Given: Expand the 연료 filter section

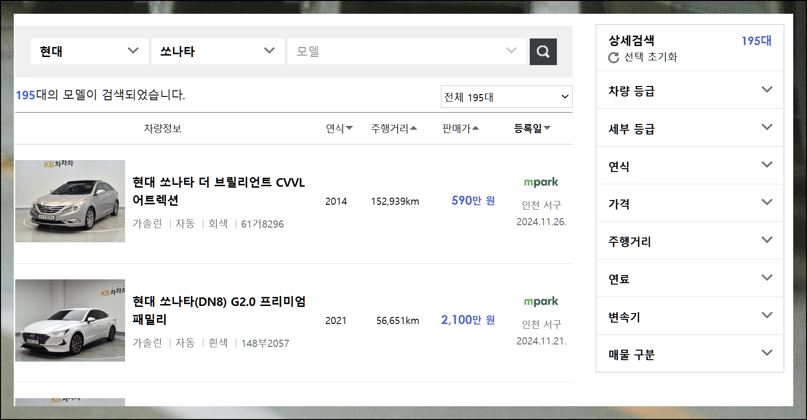Looking at the screenshot, I should coord(690,278).
